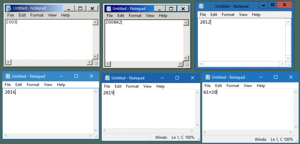Open the Help menu in the 2012 Notepad window
The image size is (300, 144).
tap(256, 15)
